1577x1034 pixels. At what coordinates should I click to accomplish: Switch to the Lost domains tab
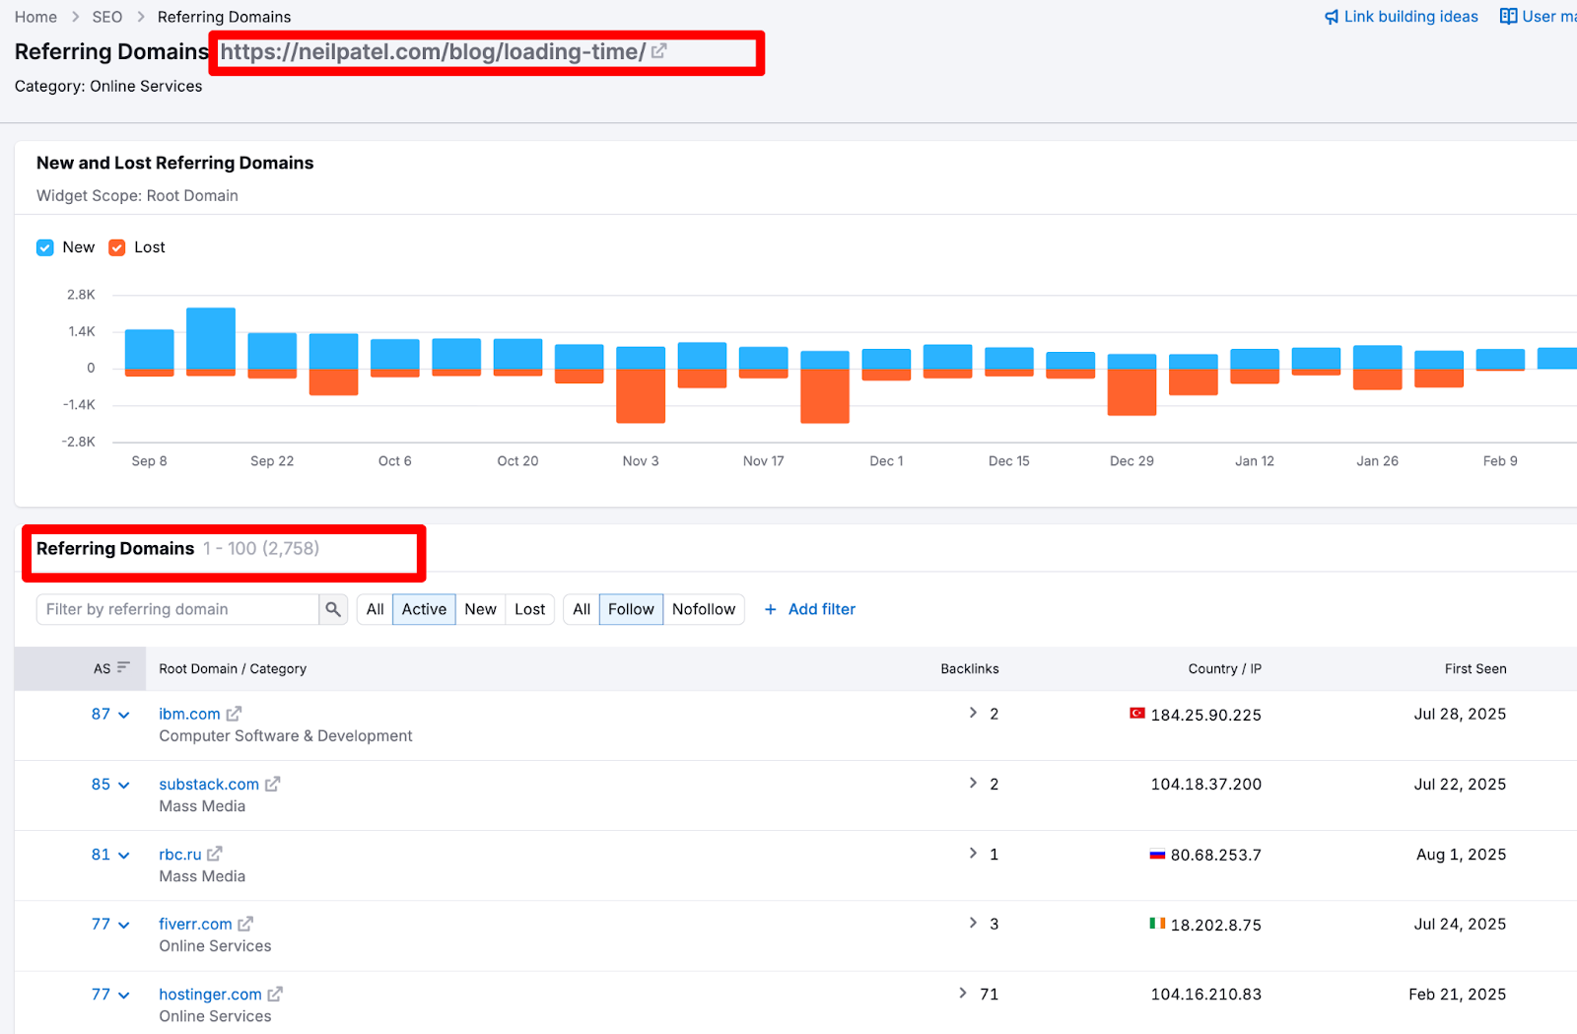point(529,609)
